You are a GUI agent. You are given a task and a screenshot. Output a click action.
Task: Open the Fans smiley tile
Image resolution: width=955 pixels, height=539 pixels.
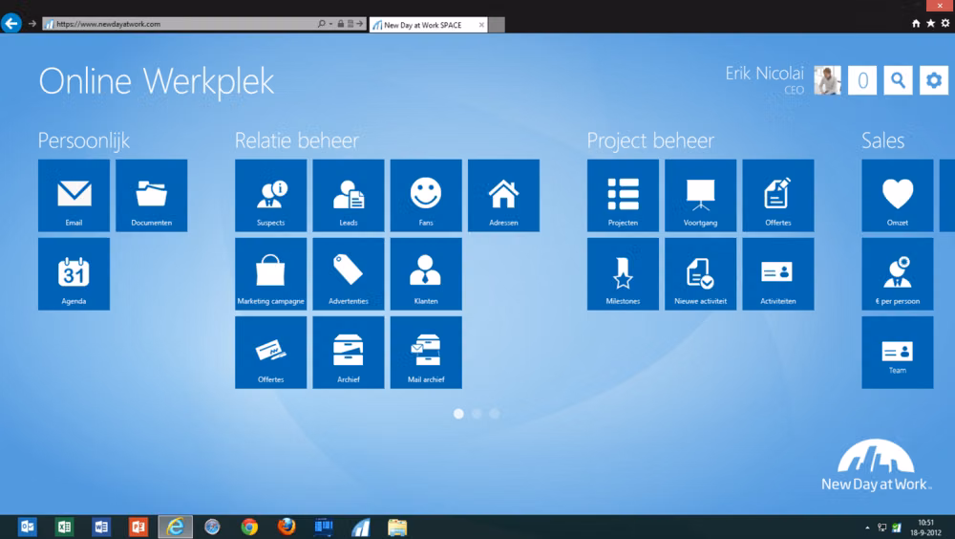426,195
